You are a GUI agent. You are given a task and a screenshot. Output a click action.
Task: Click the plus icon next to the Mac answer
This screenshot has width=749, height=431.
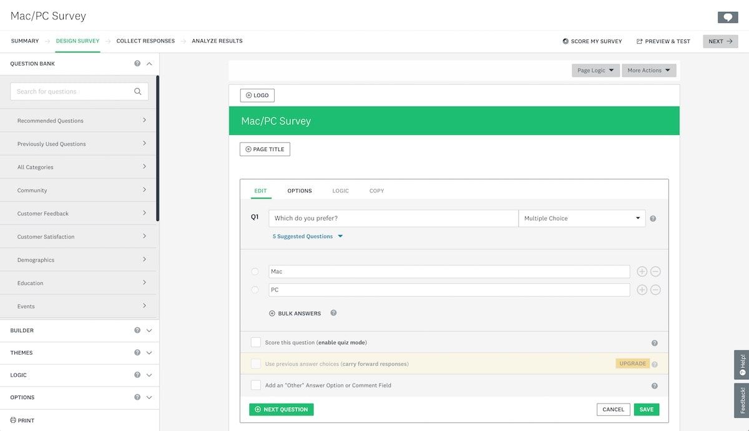click(642, 272)
